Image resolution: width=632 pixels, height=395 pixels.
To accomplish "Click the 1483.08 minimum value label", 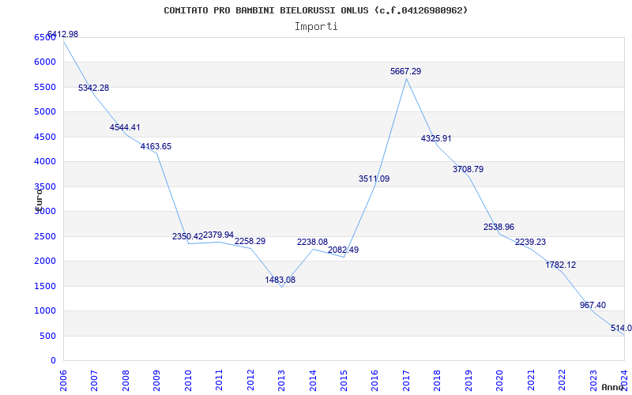I will point(280,280).
